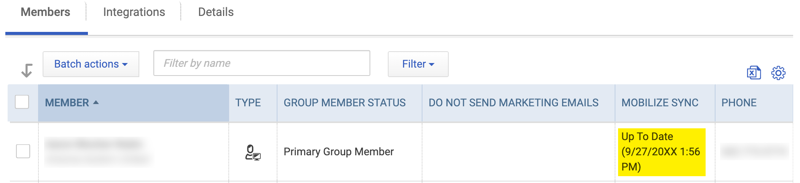This screenshot has height=183, width=800.
Task: Switch to the Integrations tab
Action: [134, 12]
